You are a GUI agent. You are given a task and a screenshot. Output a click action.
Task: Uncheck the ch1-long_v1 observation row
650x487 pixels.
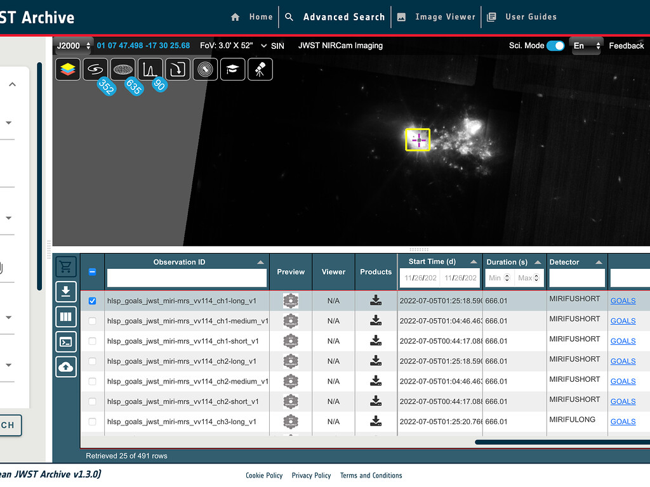[x=93, y=301]
